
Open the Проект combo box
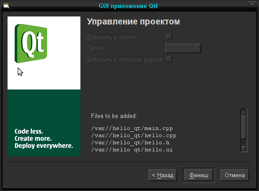(x=183, y=49)
